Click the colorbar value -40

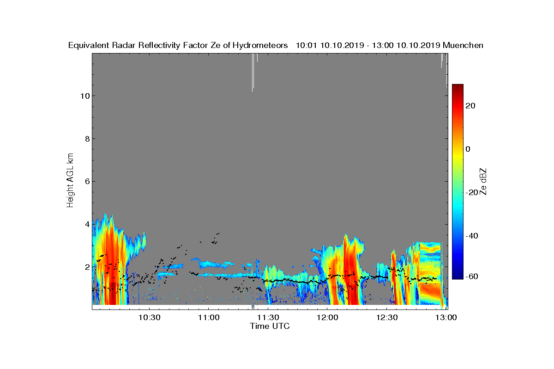point(471,236)
